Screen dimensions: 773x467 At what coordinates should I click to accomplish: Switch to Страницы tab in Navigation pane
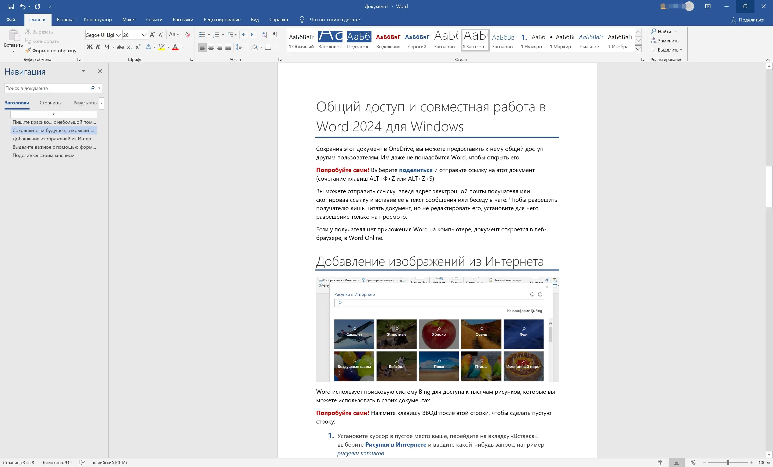(x=50, y=103)
